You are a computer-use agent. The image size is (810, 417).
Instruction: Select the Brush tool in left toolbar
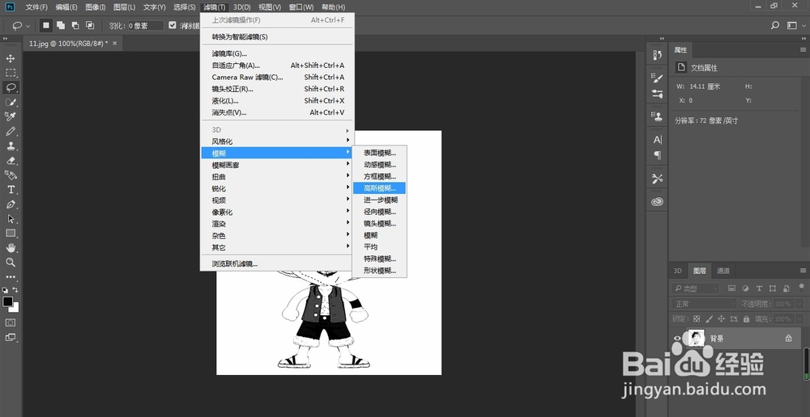11,132
